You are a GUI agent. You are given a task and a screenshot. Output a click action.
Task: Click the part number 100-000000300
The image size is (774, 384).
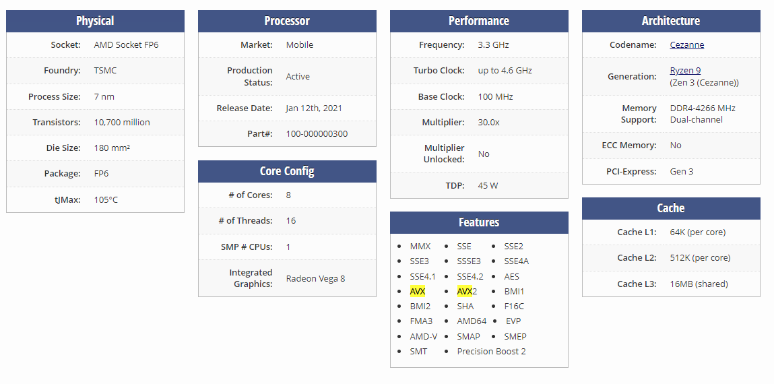coord(317,134)
